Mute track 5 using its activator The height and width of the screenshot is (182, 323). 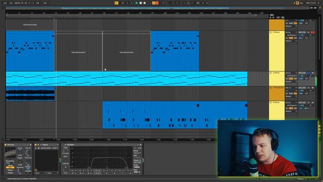click(x=302, y=103)
